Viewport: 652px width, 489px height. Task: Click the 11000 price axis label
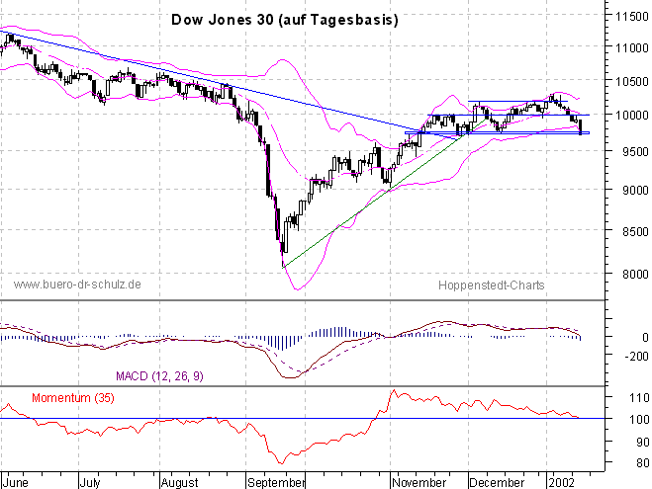click(632, 47)
